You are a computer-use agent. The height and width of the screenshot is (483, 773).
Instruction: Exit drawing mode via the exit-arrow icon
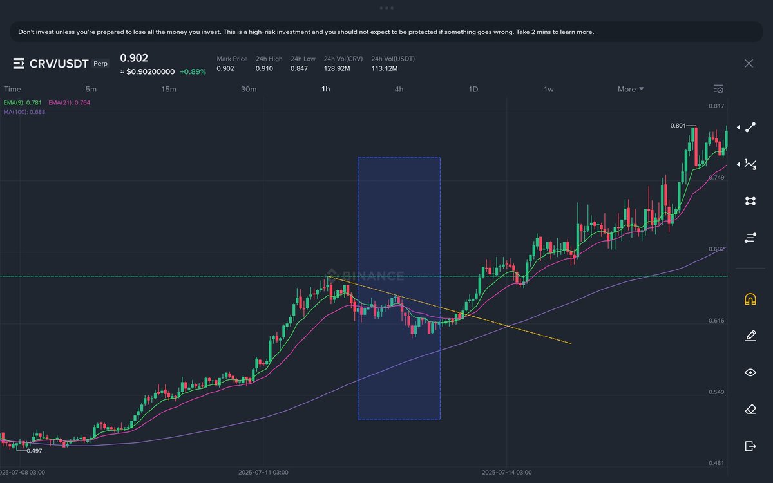pyautogui.click(x=750, y=446)
